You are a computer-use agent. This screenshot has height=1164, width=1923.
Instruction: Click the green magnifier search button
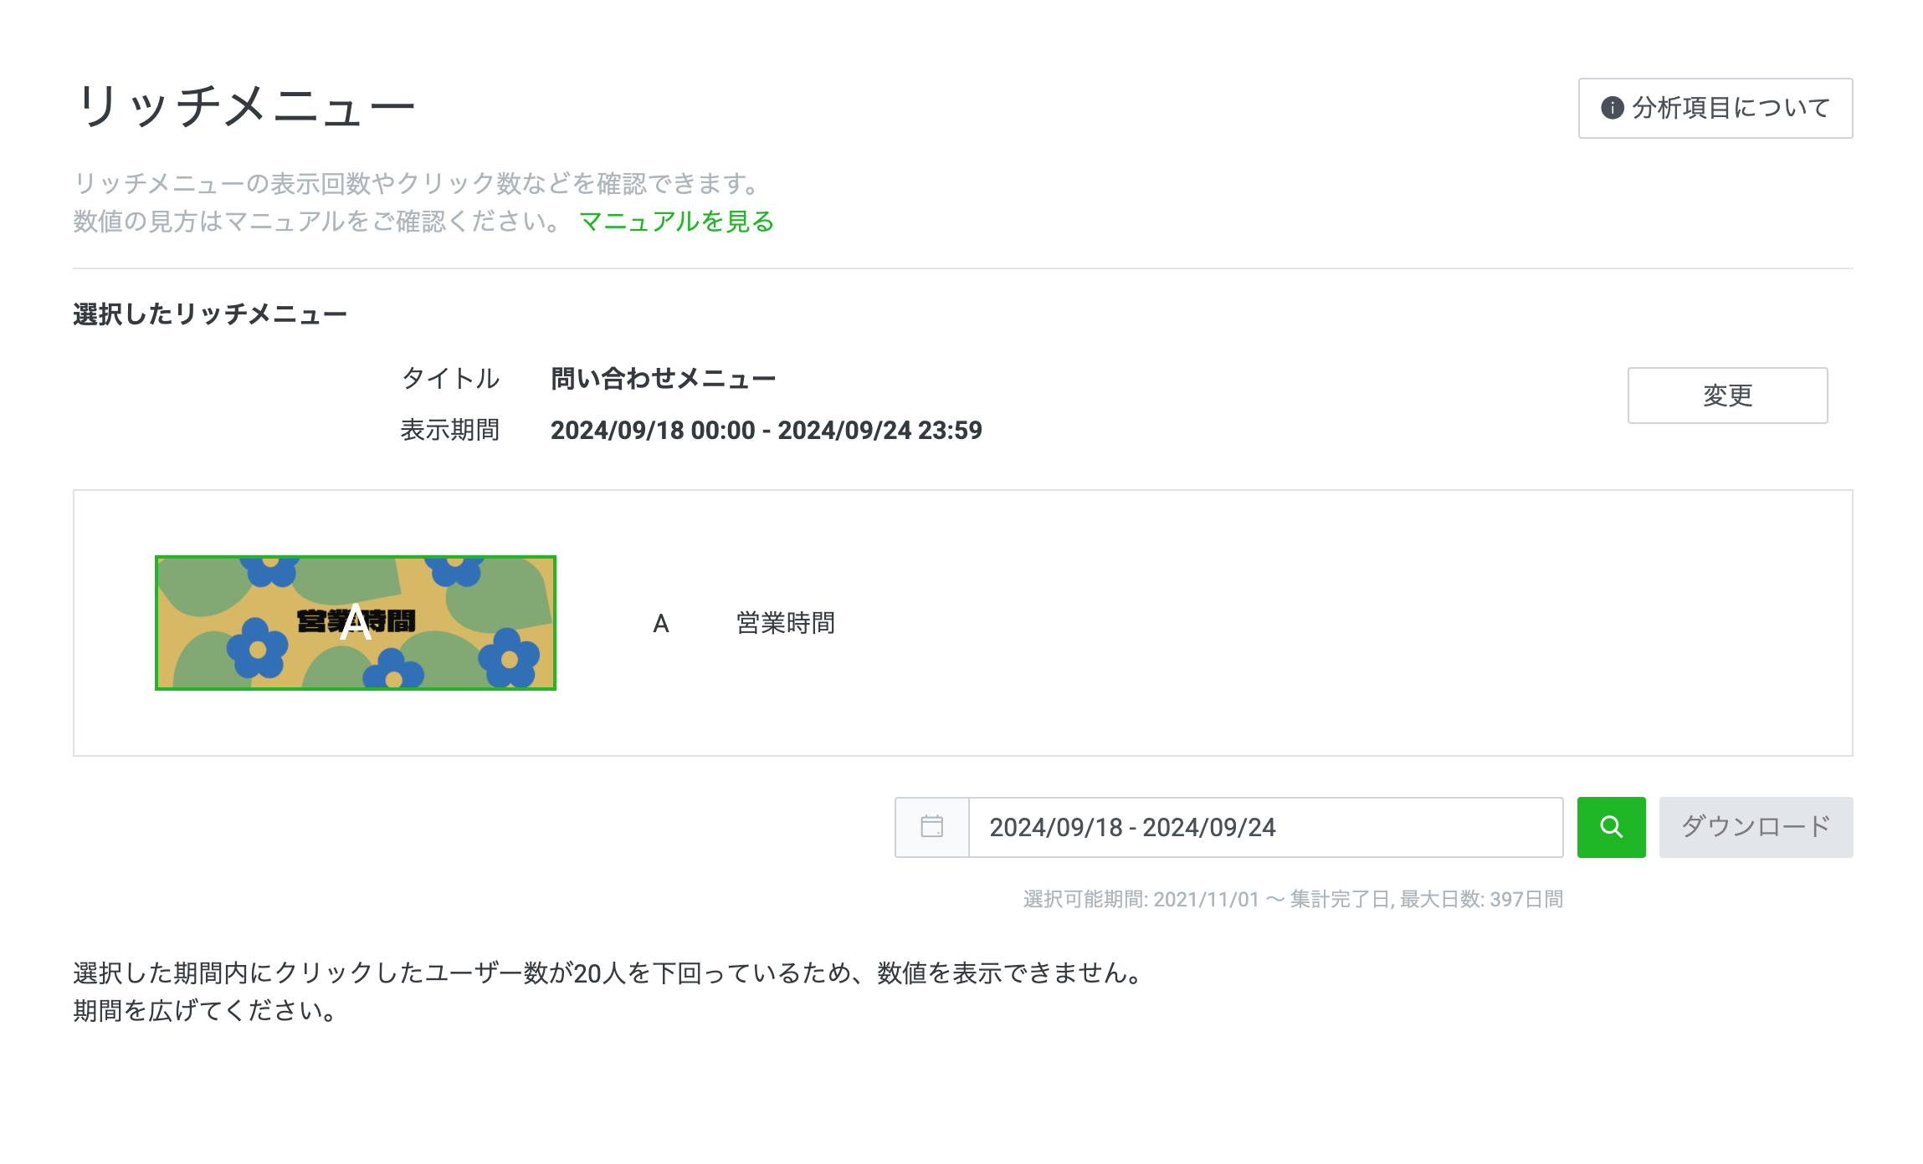pos(1611,827)
